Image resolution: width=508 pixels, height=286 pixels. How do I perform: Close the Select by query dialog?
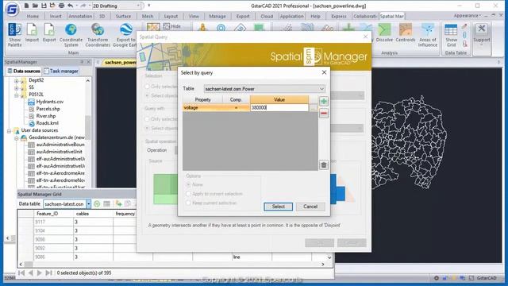point(324,72)
